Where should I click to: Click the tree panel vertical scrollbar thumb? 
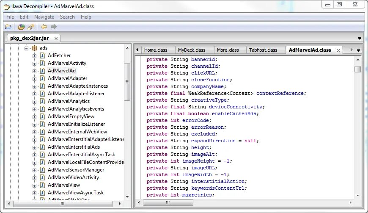127,82
